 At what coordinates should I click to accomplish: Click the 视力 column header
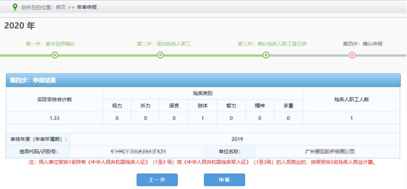click(117, 106)
